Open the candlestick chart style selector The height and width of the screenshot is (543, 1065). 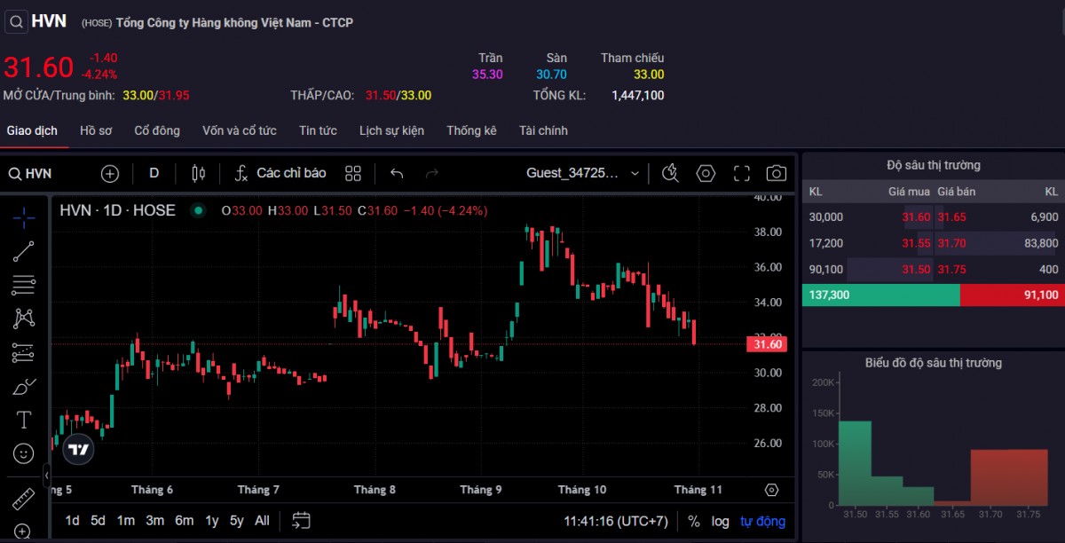pos(198,173)
